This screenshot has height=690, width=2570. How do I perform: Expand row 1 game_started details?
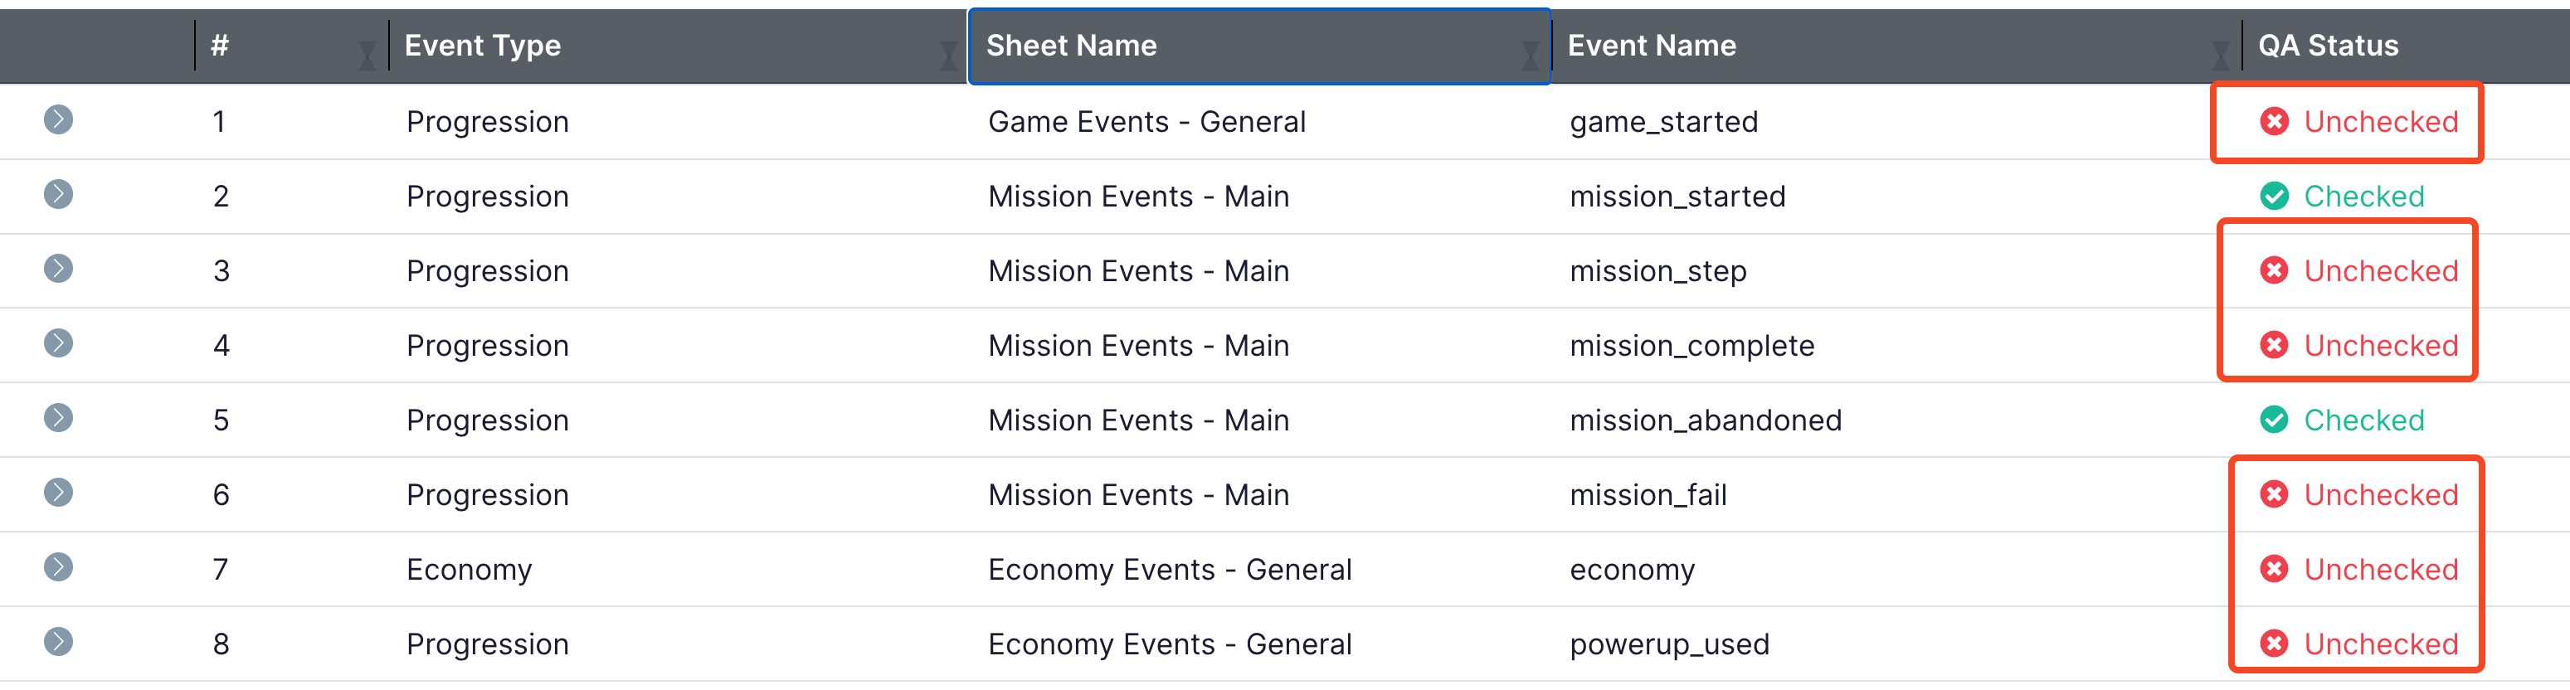coord(59,119)
